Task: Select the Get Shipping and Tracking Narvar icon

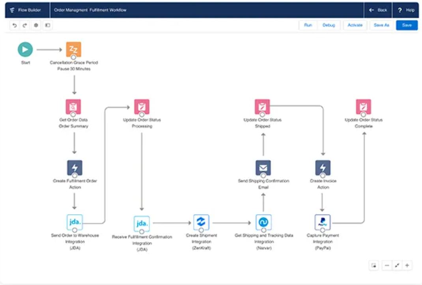Action: (263, 222)
